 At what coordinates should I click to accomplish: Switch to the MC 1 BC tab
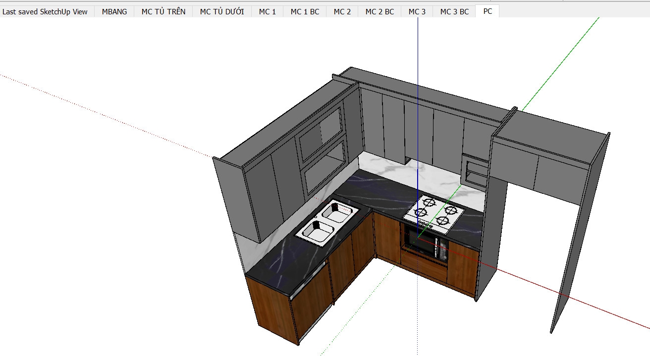click(305, 12)
